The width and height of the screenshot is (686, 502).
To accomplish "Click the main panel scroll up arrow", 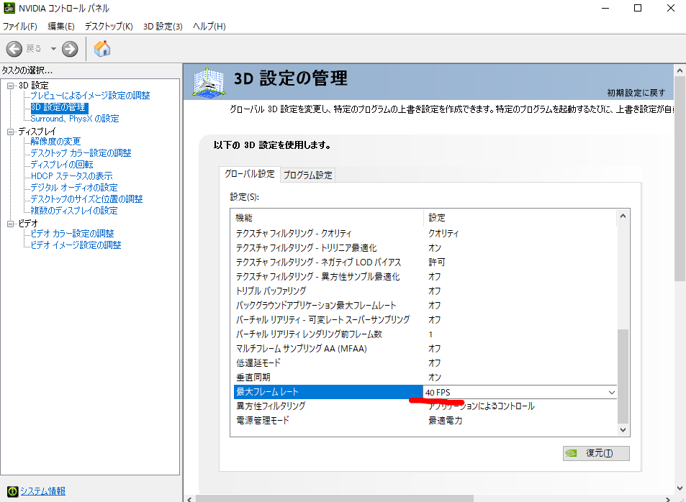I will pyautogui.click(x=680, y=70).
